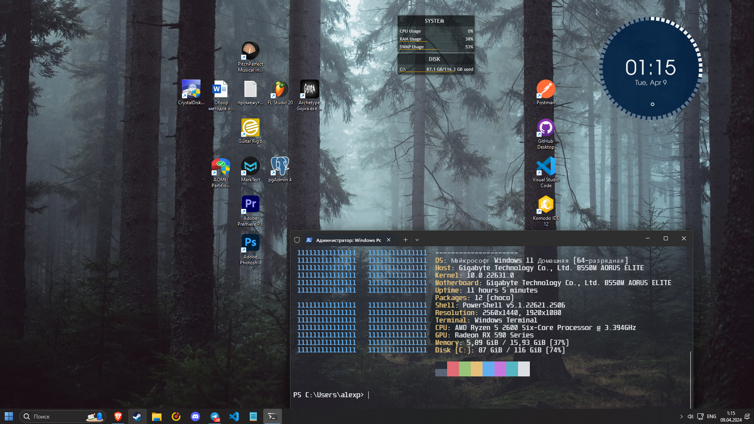Image resolution: width=754 pixels, height=424 pixels.
Task: Select the Visual Studio Code desktop shortcut
Action: pos(546,172)
